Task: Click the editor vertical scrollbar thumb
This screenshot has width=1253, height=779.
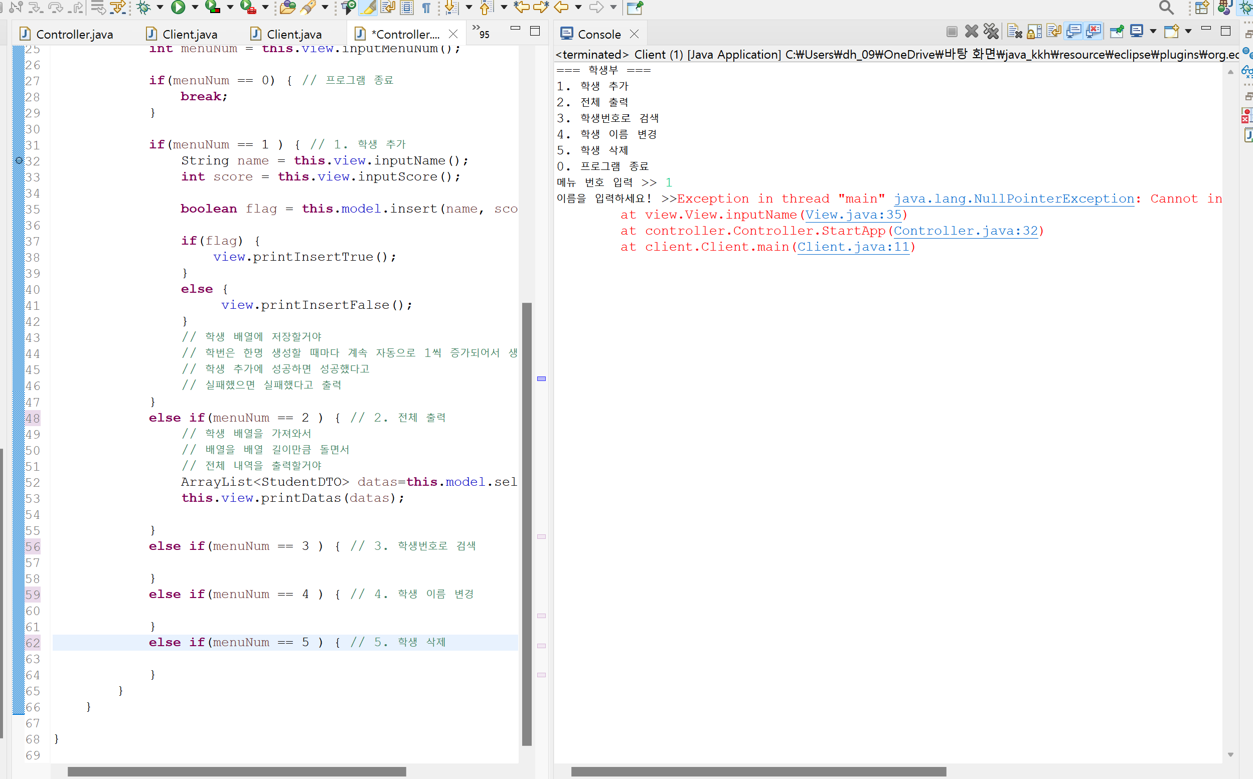Action: point(526,523)
